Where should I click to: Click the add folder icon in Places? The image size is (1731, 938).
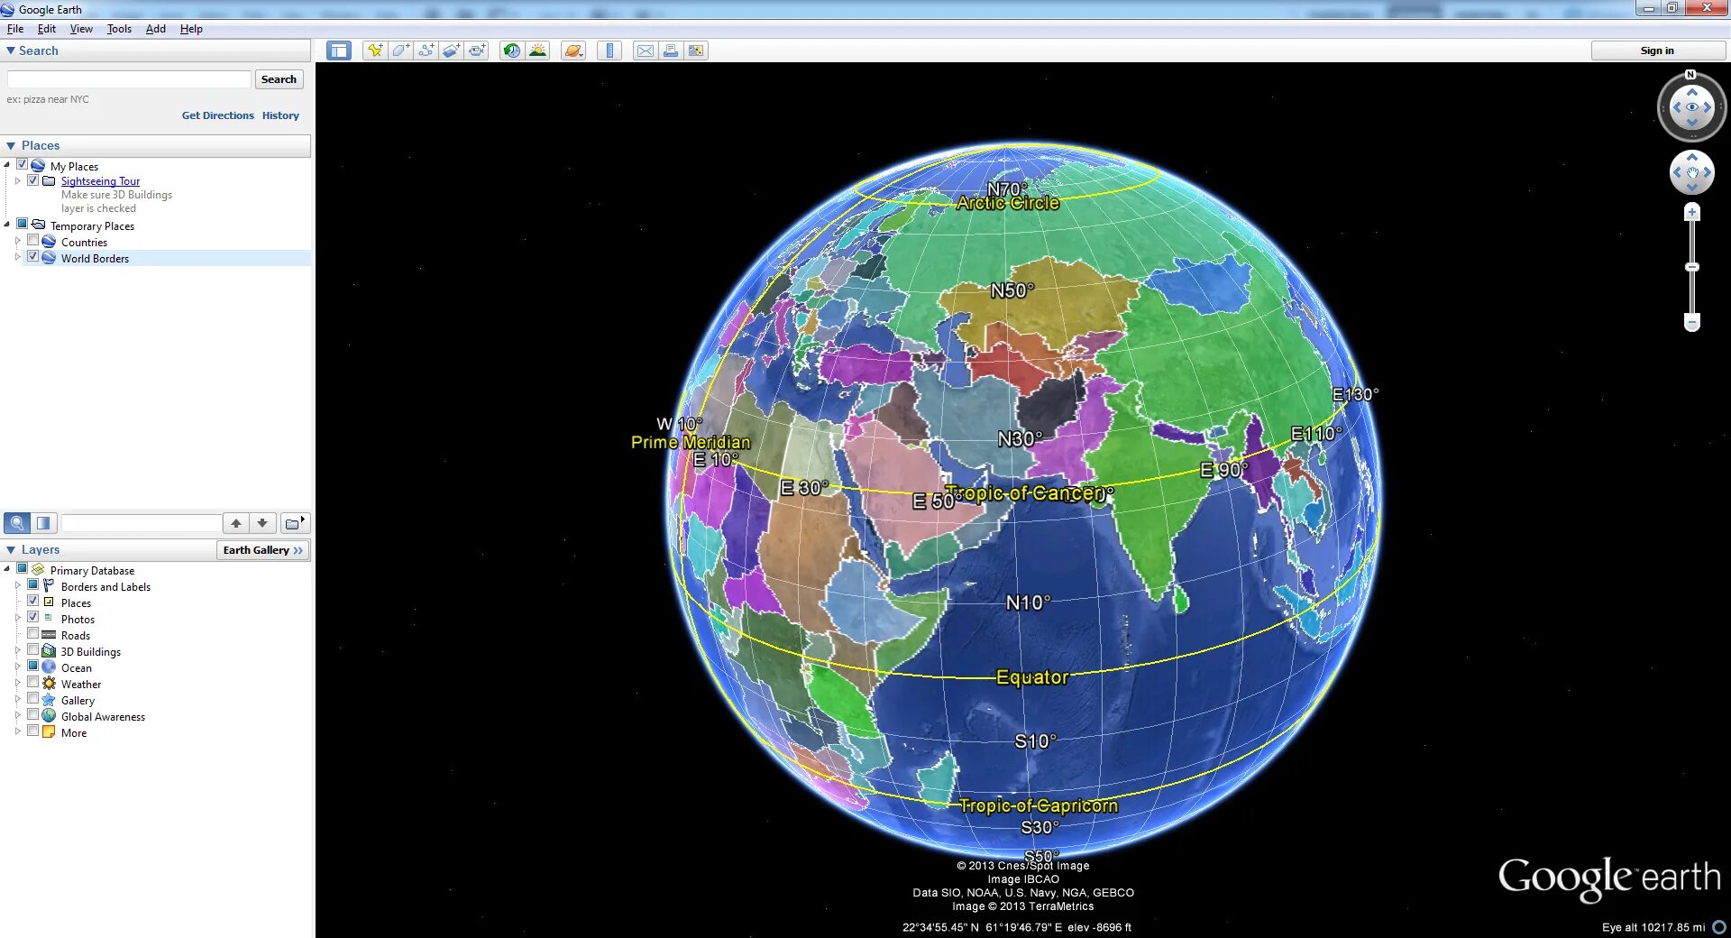294,523
